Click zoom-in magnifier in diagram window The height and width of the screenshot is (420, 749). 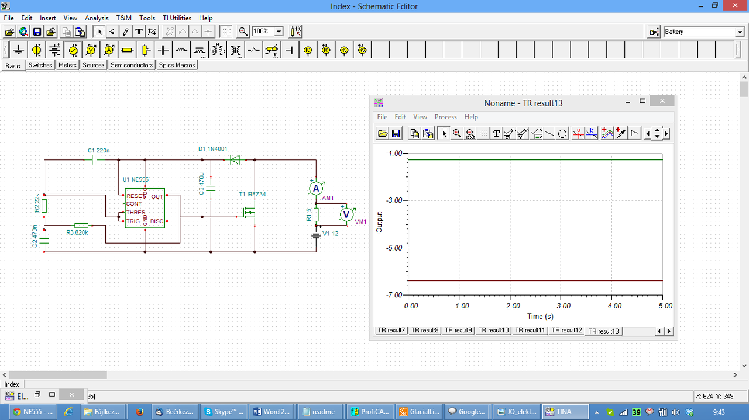[x=457, y=134]
